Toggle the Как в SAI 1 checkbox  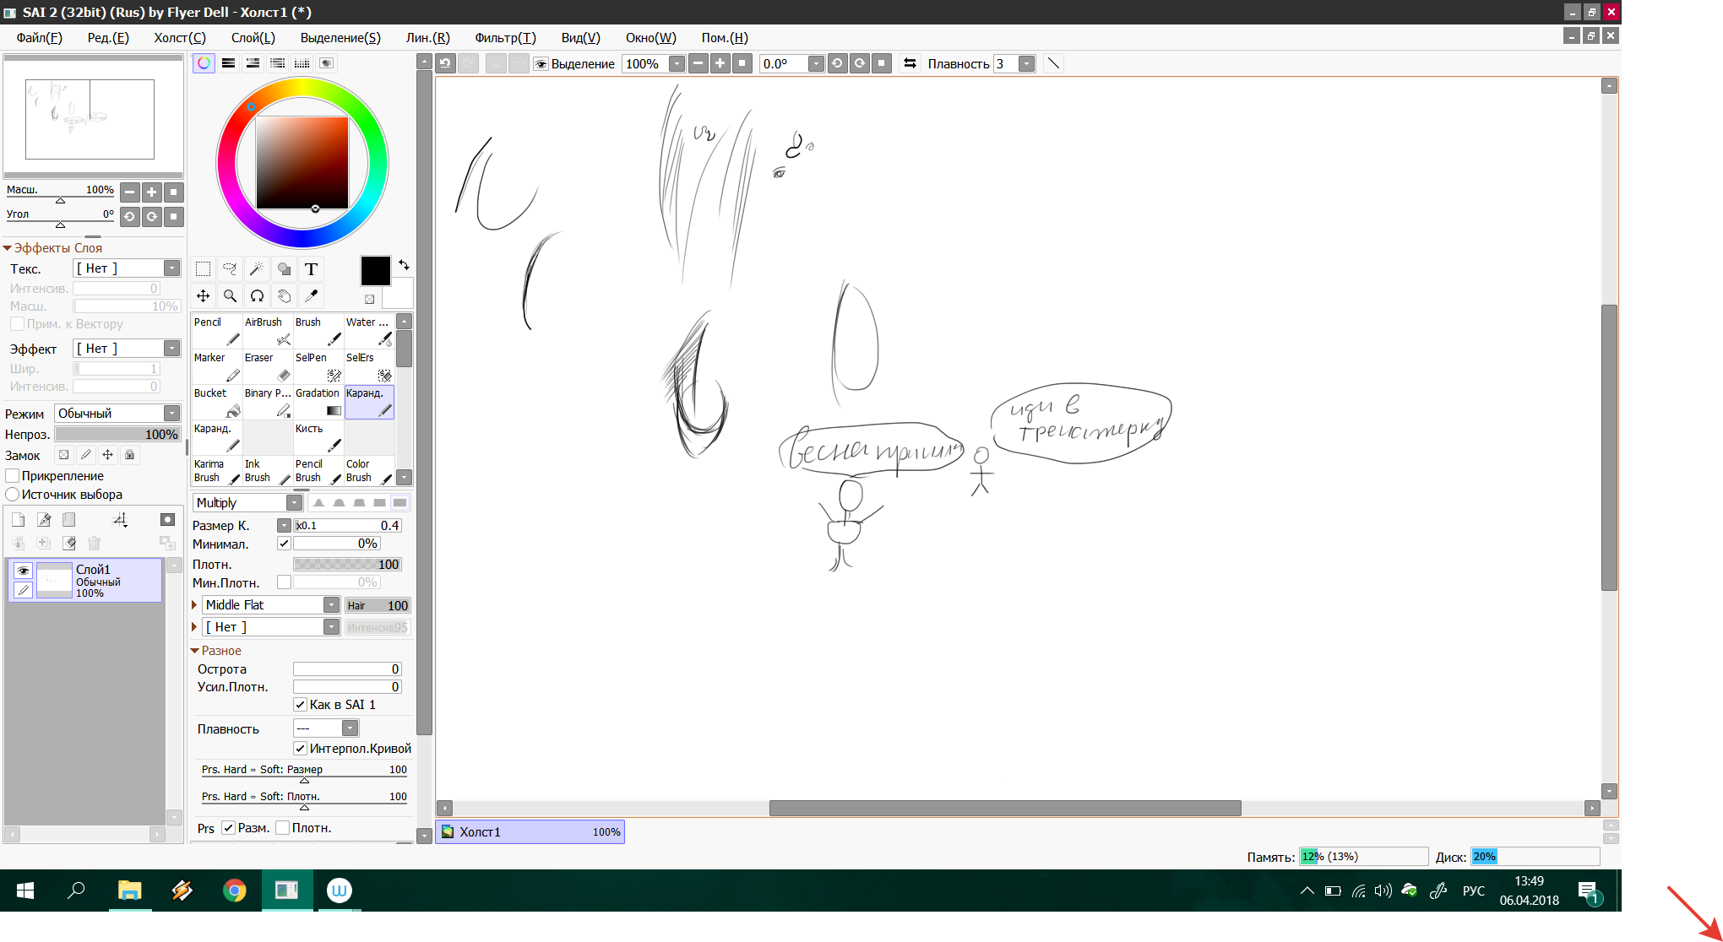click(300, 704)
